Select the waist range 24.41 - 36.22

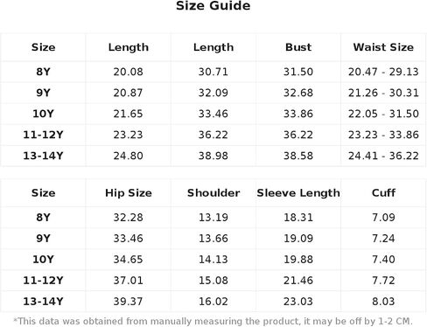coord(383,156)
